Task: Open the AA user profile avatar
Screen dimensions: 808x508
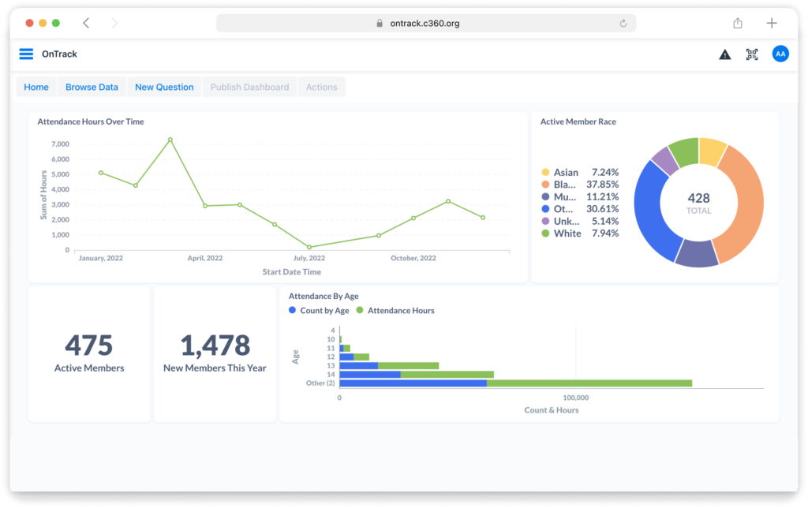Action: click(x=780, y=54)
